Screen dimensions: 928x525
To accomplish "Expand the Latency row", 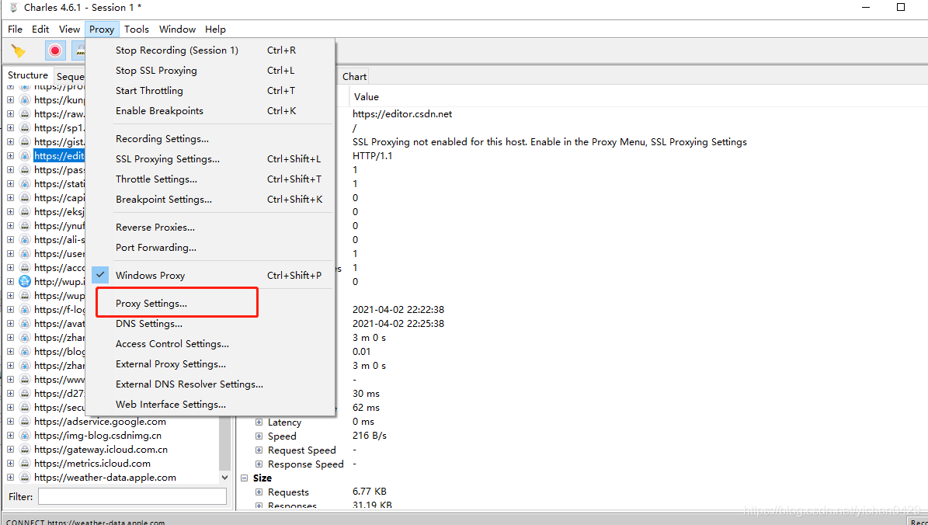I will pyautogui.click(x=259, y=422).
